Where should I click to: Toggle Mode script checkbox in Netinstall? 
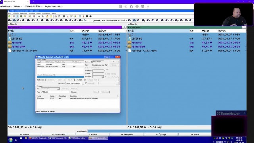click(86, 83)
